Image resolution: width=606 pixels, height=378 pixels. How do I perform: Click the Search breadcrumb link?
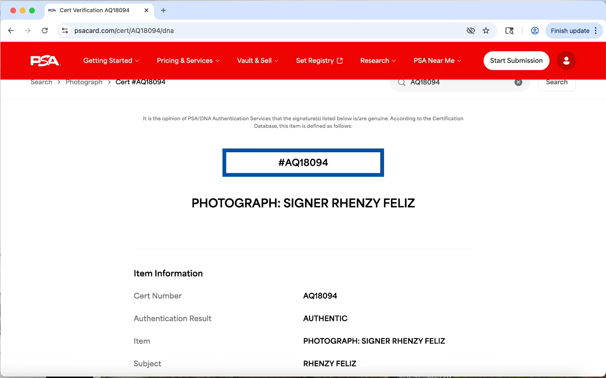(41, 82)
